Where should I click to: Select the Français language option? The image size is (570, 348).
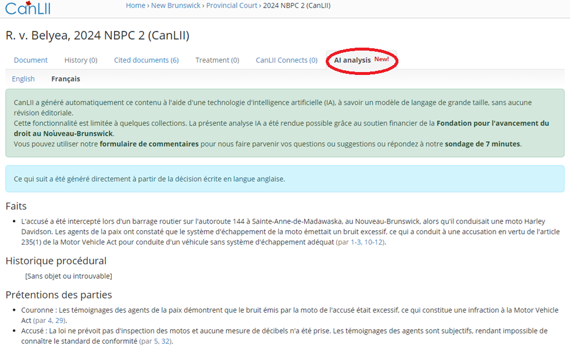(66, 78)
